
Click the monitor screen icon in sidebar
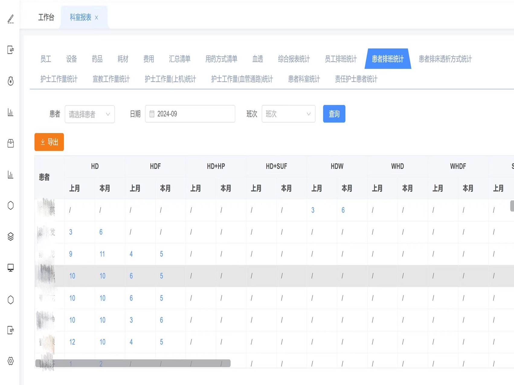point(11,268)
